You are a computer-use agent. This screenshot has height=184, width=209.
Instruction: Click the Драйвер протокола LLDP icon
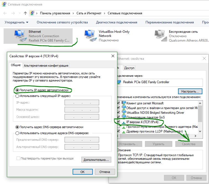coord(124,131)
